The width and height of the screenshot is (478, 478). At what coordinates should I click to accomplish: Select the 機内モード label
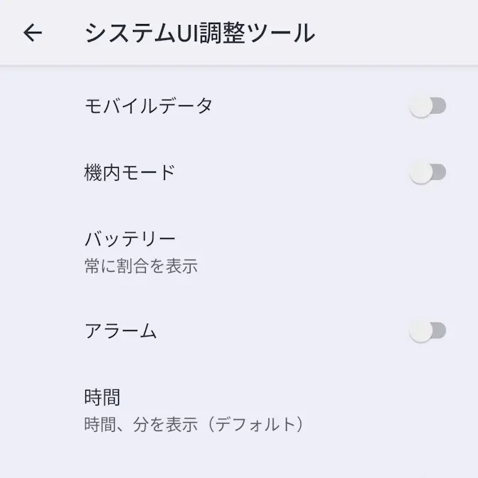click(x=129, y=172)
